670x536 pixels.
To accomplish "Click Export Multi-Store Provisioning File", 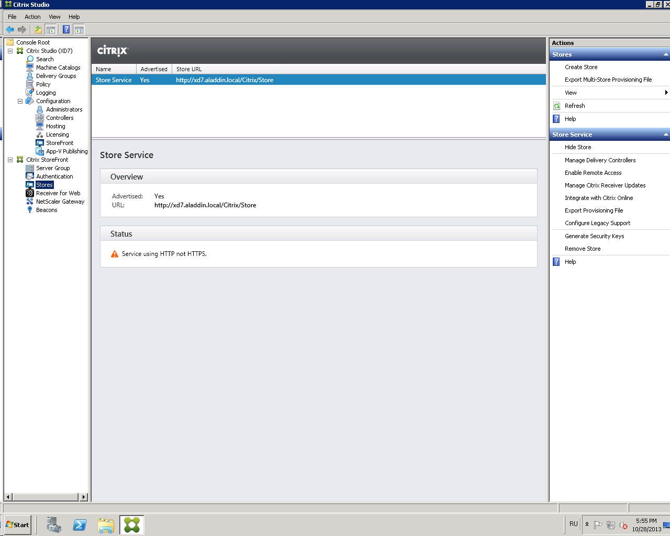I will (608, 80).
